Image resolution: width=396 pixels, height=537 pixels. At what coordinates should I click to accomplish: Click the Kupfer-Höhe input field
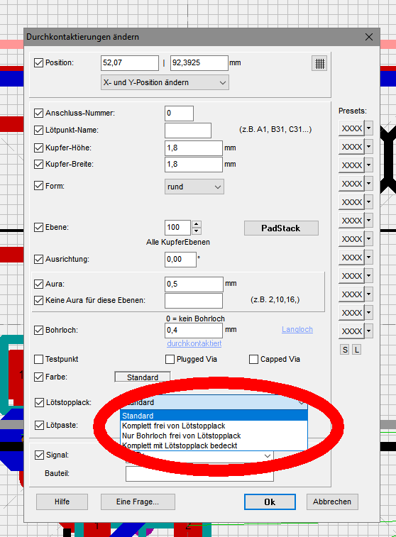[x=194, y=148]
